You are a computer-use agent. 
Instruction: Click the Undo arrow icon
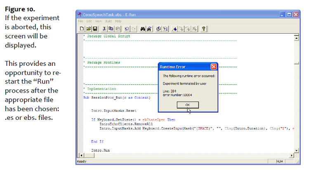coord(127,29)
